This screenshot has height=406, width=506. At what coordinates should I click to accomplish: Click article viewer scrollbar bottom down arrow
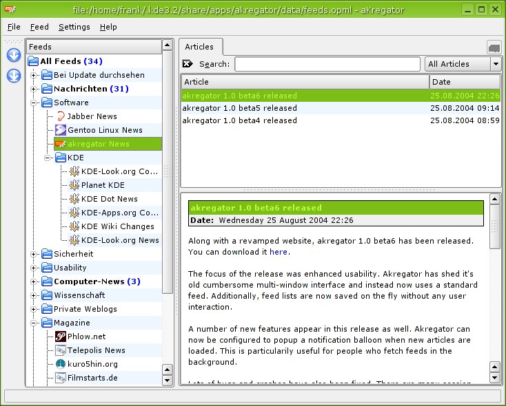pos(495,377)
